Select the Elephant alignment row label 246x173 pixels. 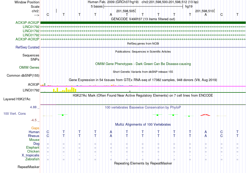[33, 147]
